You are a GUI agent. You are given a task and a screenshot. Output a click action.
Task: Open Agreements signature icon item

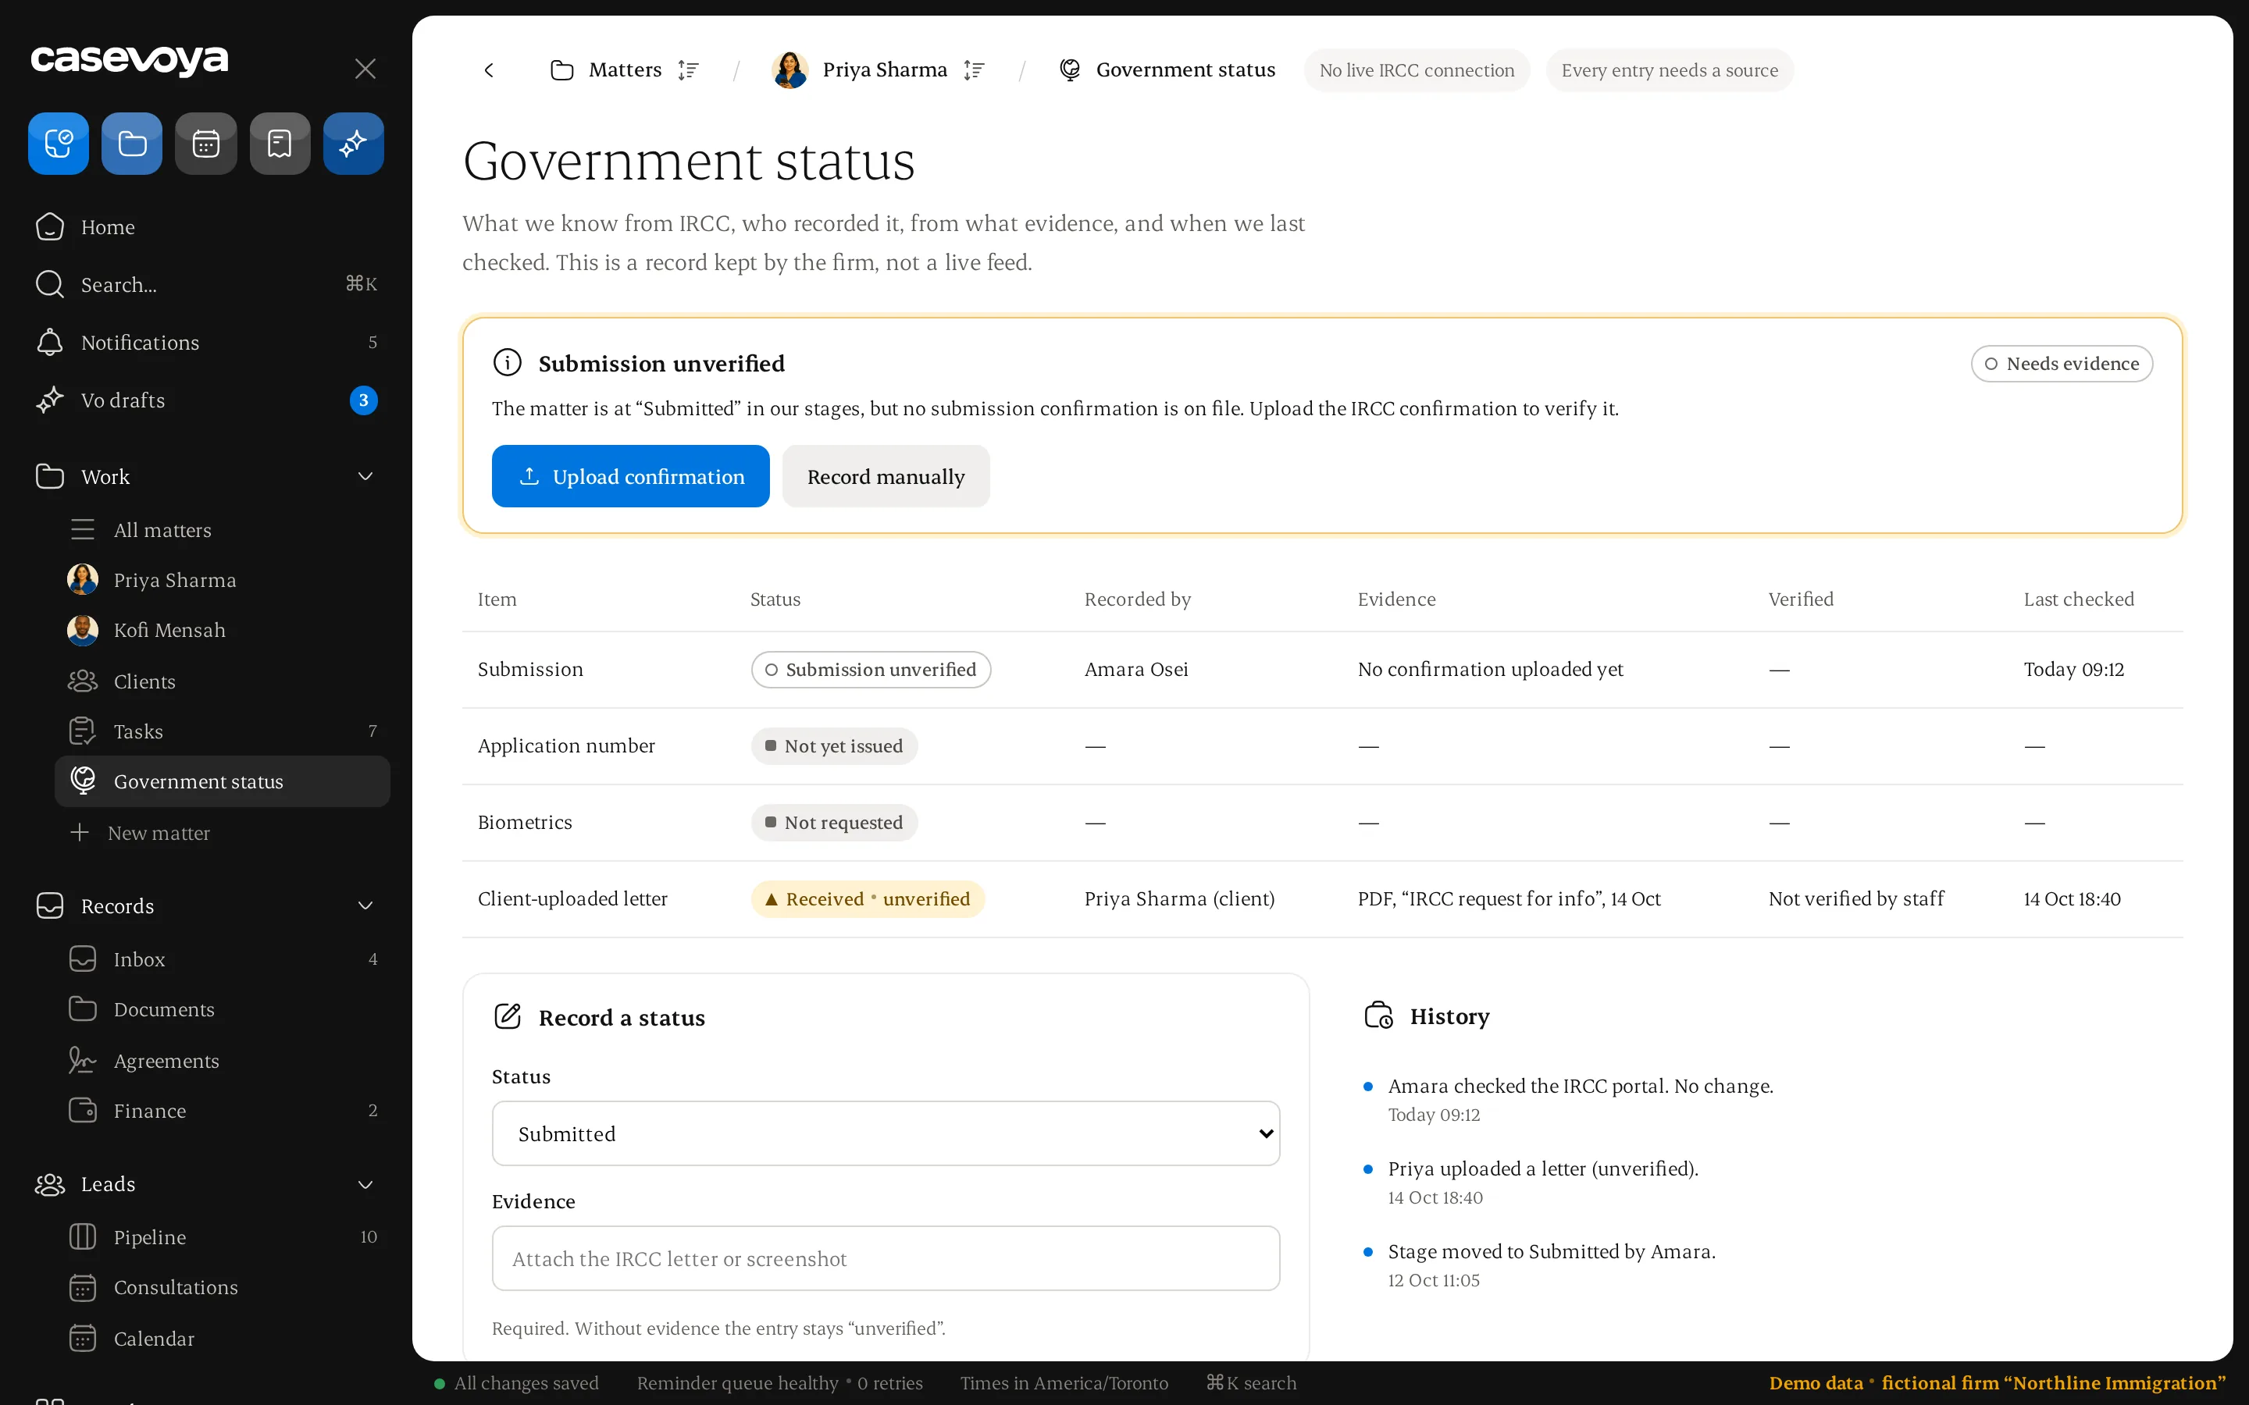(222, 1060)
